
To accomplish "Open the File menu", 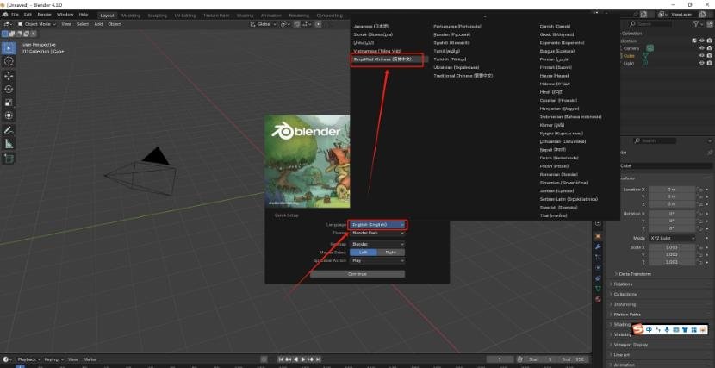I will tap(15, 15).
